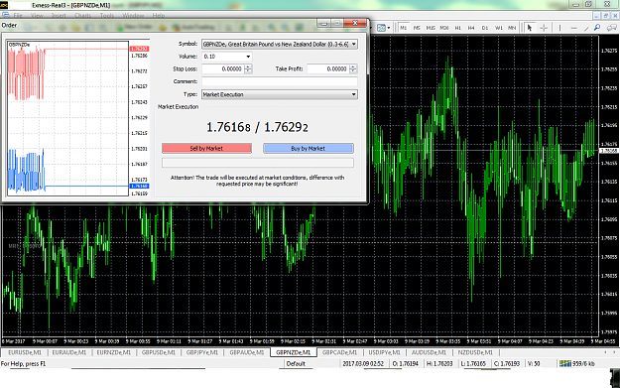Screen dimensions: 620x388
Task: Switch to the USDJPYe,M1 chart tab
Action: click(384, 352)
